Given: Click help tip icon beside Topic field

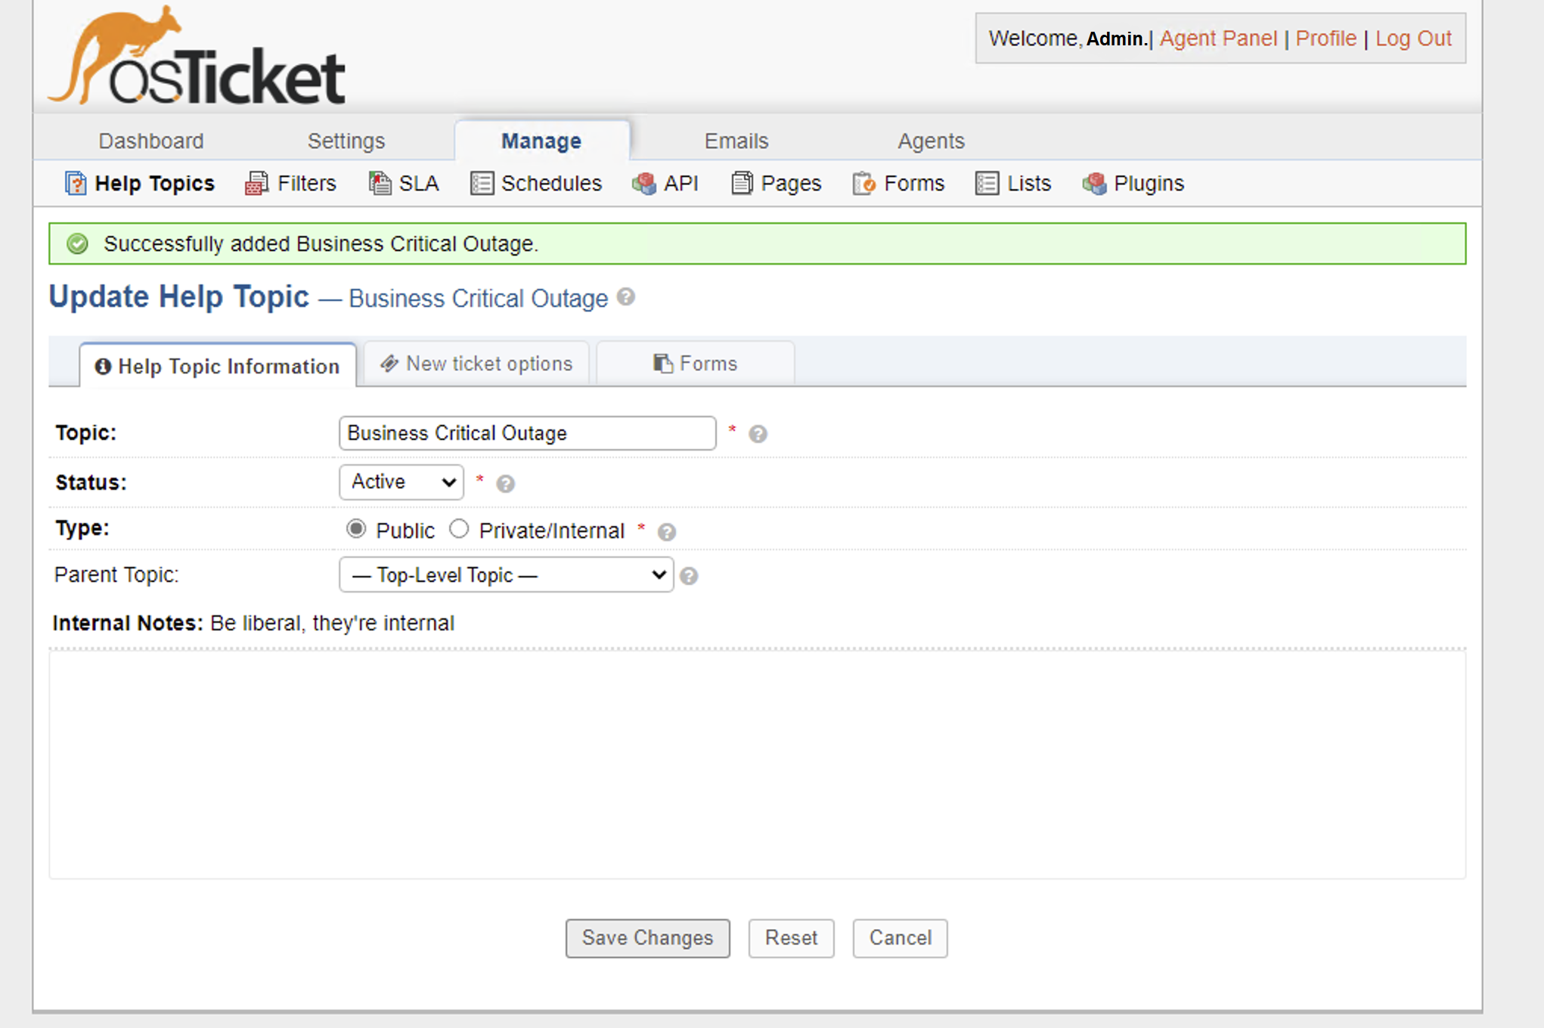Looking at the screenshot, I should (758, 434).
